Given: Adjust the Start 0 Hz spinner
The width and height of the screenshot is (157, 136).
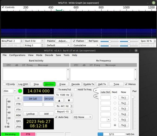Looking at the screenshot, I should click(x=34, y=41).
